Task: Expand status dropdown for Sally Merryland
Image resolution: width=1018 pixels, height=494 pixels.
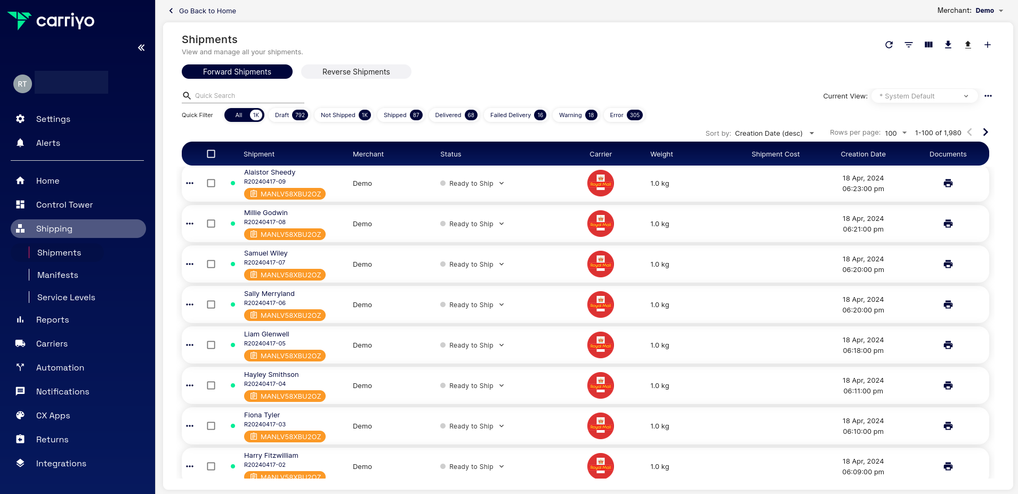Action: pyautogui.click(x=502, y=304)
